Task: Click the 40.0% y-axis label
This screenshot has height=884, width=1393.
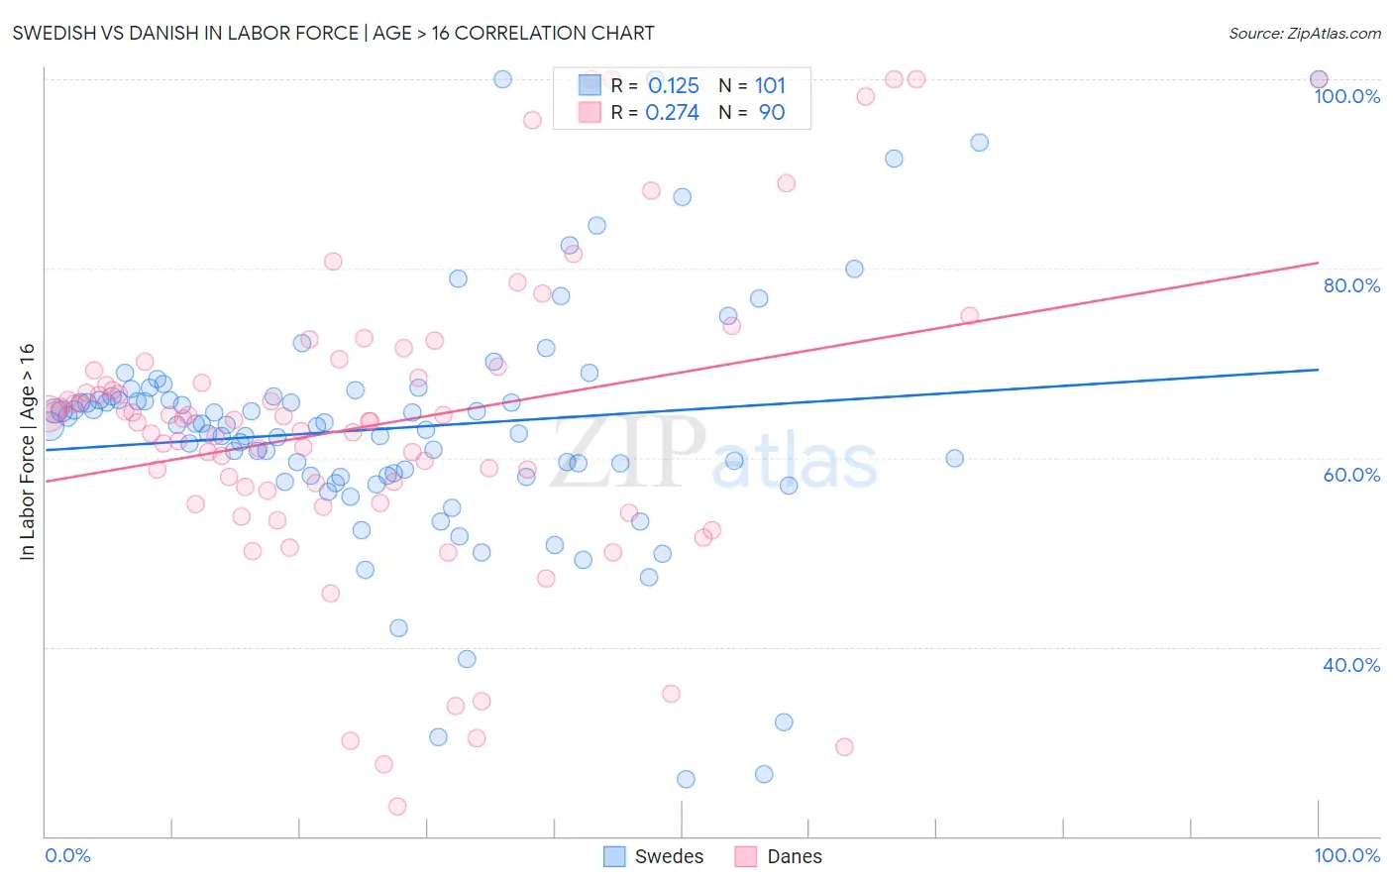Action: point(1351,665)
